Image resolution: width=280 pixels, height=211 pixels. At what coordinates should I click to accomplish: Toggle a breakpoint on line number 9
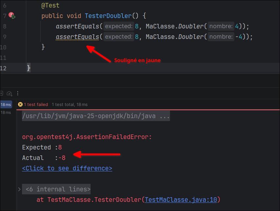(x=4, y=37)
